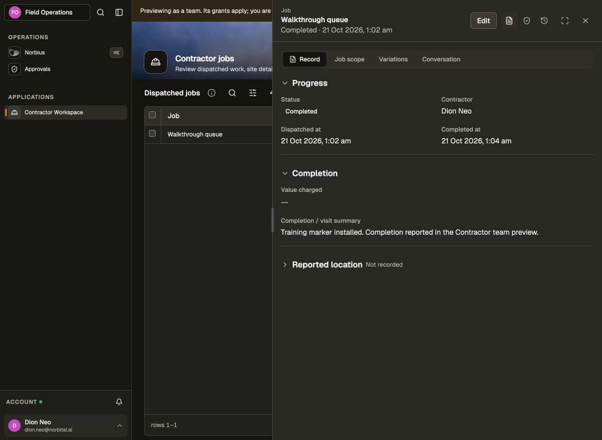Switch to the Conversation tab
602x440 pixels.
pyautogui.click(x=441, y=59)
